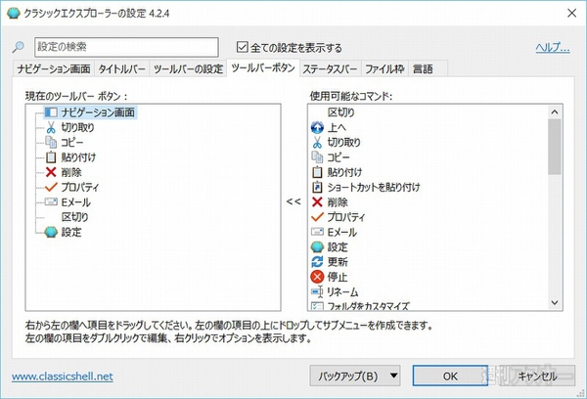Click the Navigation pane icon in current buttons
Image resolution: width=587 pixels, height=399 pixels.
[x=51, y=112]
